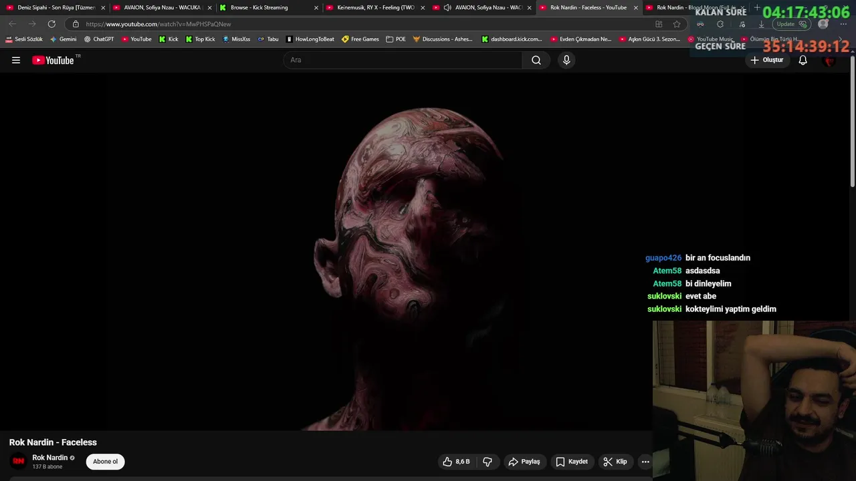Open the browser downloads arrow icon
The width and height of the screenshot is (856, 481).
[x=761, y=24]
